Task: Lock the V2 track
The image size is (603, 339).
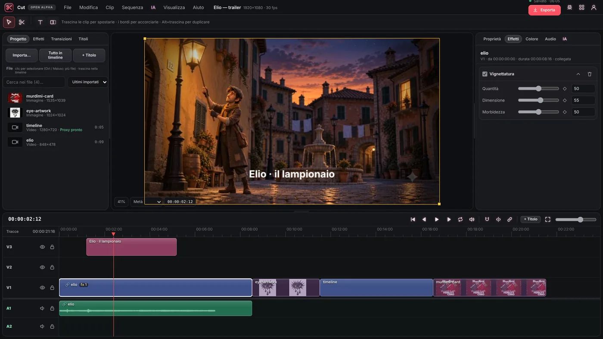Action: pos(52,267)
